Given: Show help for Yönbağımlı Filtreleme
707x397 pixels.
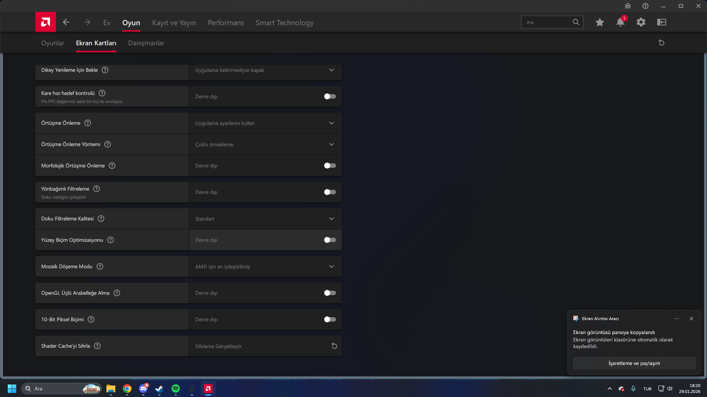Looking at the screenshot, I should [97, 189].
